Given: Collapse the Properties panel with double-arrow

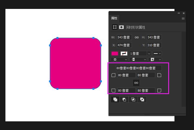Looking at the screenshot, I should click(179, 13).
